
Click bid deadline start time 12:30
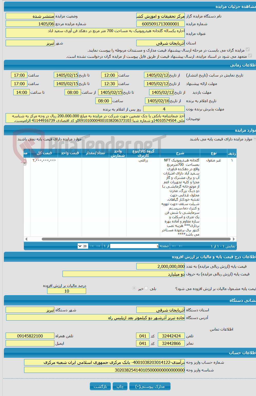point(109,84)
